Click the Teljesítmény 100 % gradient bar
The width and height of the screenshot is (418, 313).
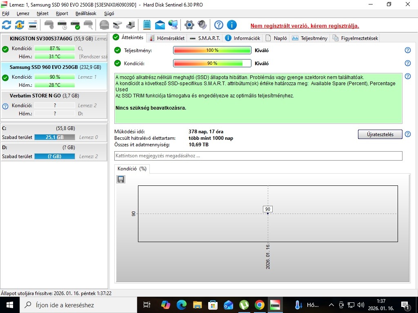pos(212,50)
